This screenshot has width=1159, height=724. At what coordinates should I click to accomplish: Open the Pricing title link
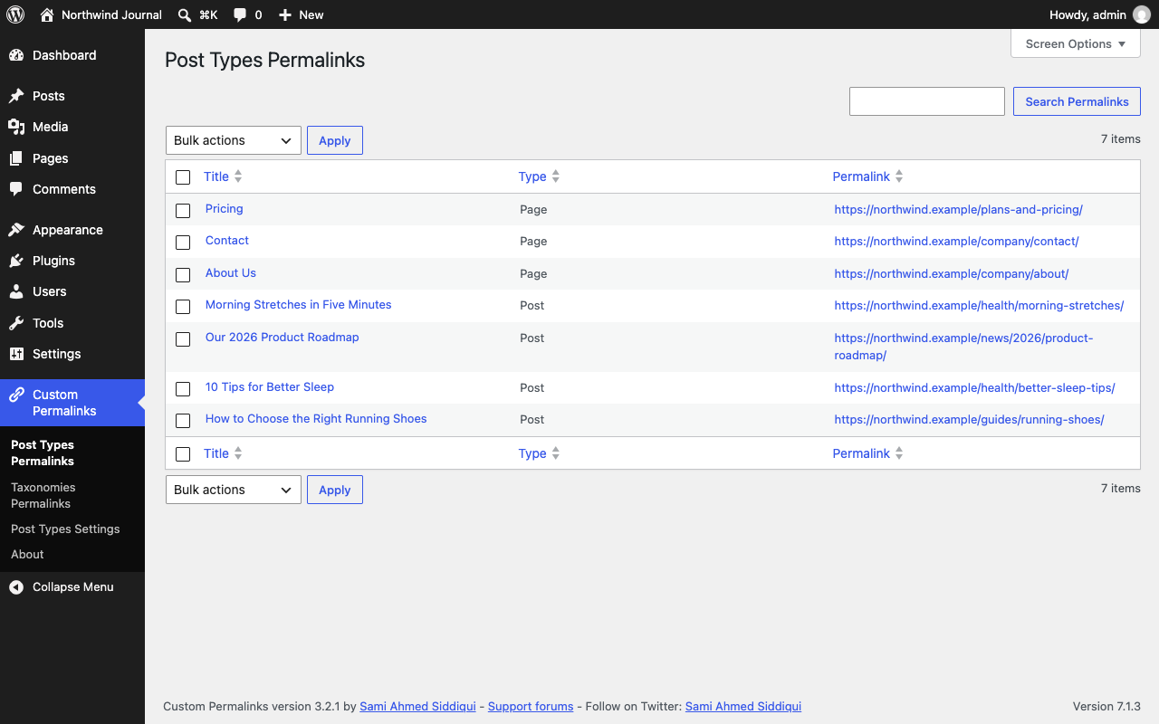[225, 208]
